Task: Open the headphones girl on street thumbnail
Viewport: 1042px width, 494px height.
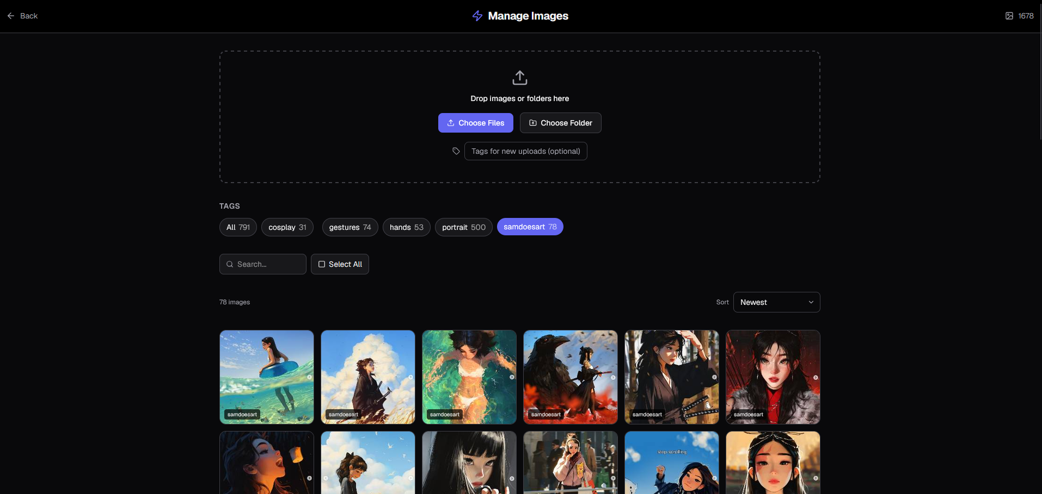Action: point(571,462)
